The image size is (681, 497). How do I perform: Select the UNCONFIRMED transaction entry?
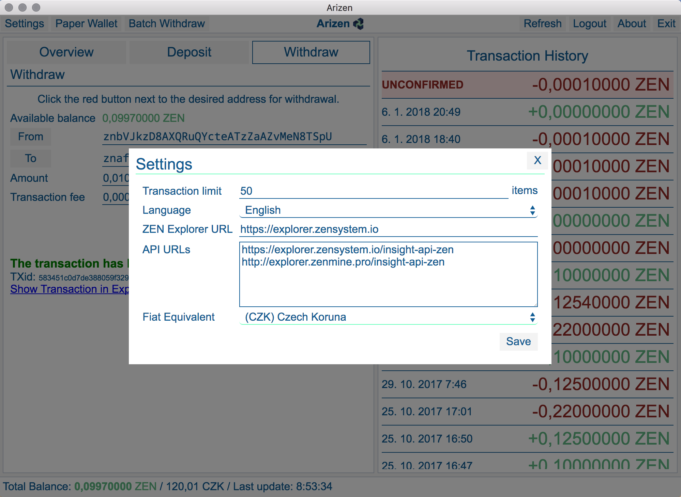click(527, 85)
